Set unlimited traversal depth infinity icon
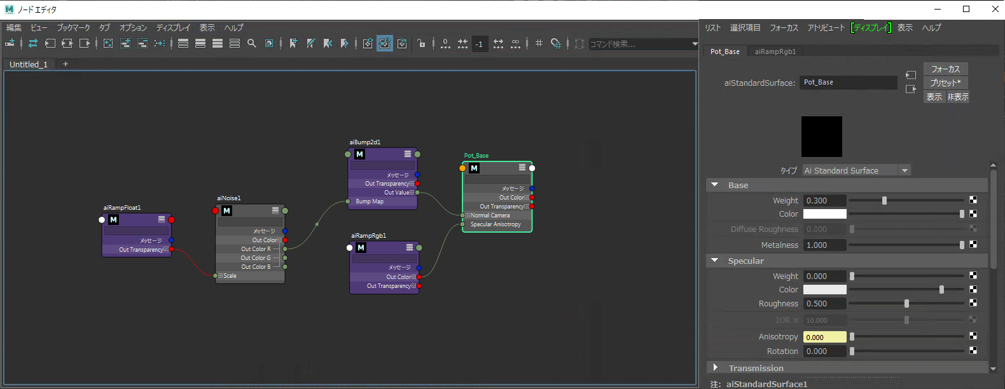Image resolution: width=1005 pixels, height=389 pixels. [x=515, y=43]
